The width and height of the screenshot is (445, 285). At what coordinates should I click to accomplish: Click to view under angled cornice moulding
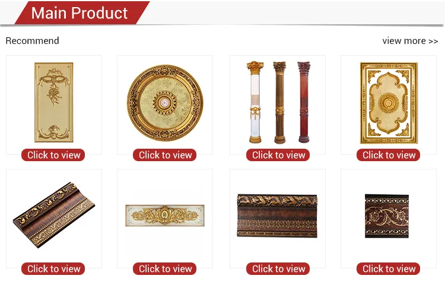point(53,268)
